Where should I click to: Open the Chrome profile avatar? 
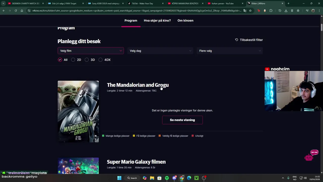(313, 11)
